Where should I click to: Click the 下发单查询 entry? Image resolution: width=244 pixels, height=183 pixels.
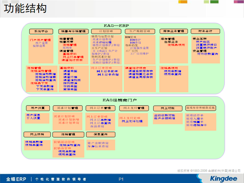pos(45,89)
